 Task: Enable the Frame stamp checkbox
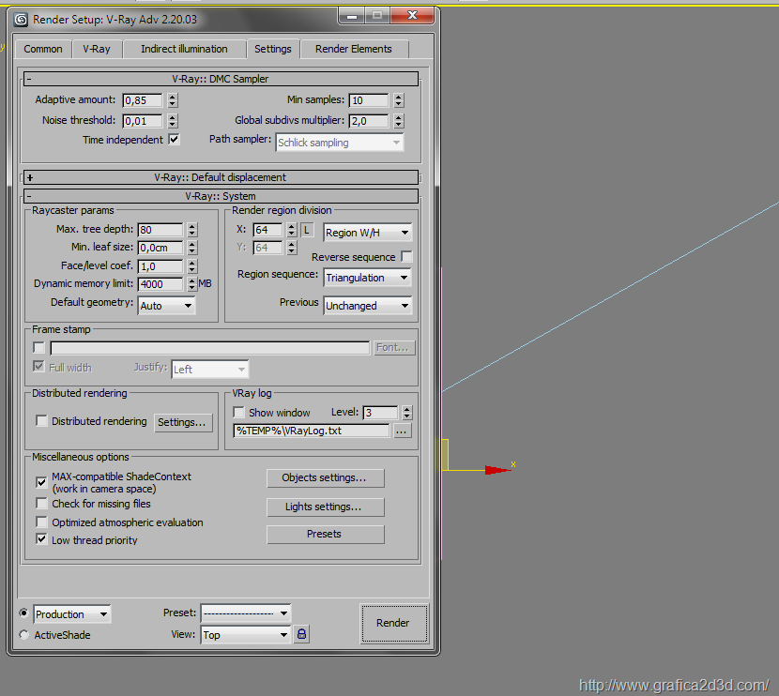coord(38,347)
